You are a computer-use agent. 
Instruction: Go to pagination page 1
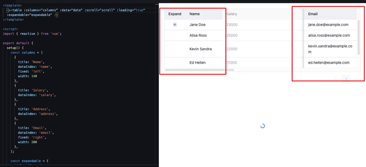point(346,79)
